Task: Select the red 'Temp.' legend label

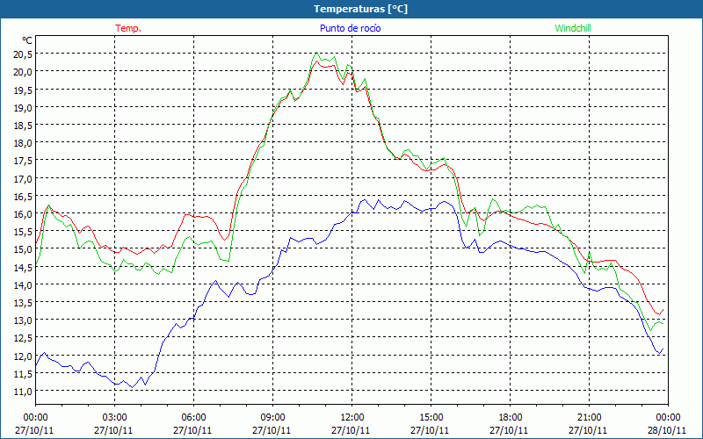Action: click(128, 28)
